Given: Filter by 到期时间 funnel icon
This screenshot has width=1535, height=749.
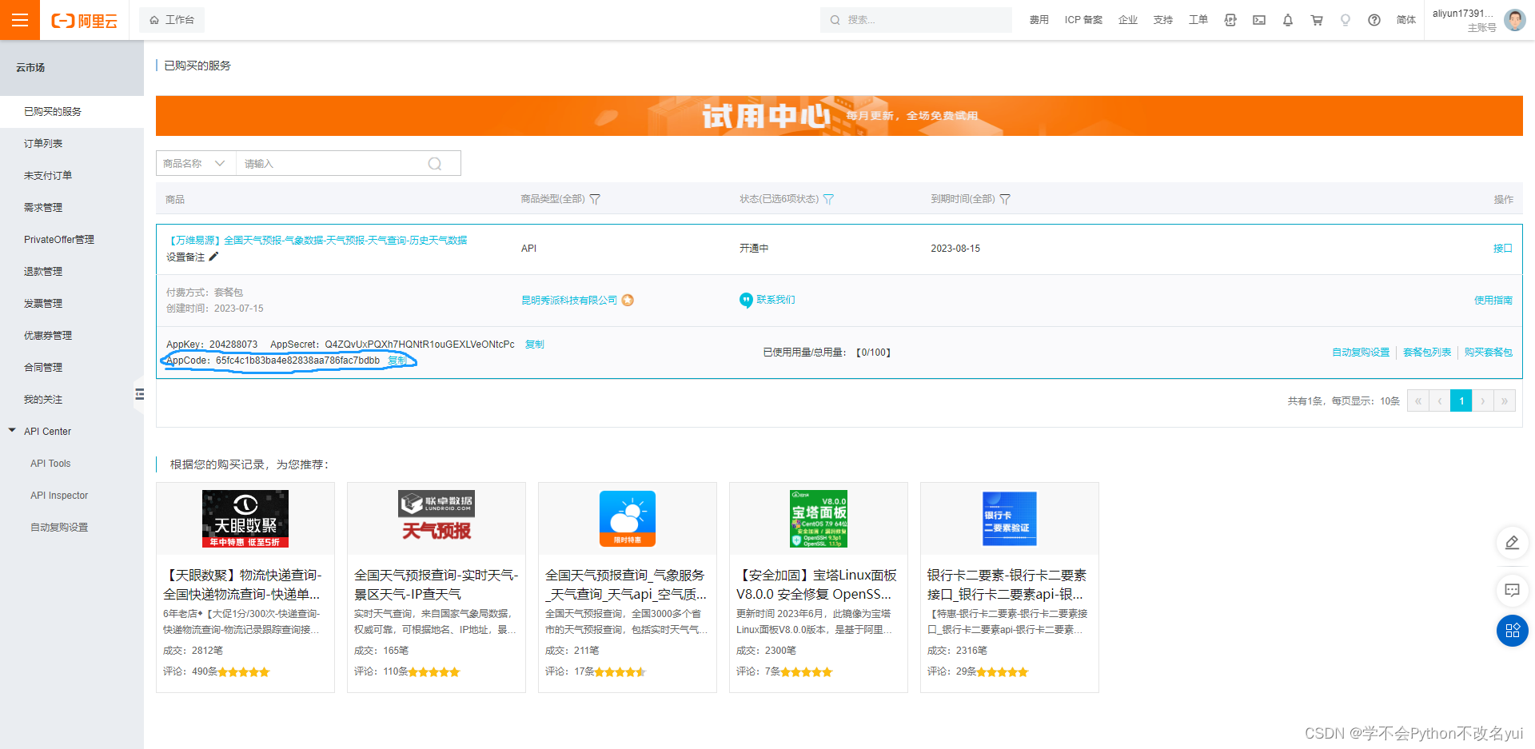Looking at the screenshot, I should click(x=1005, y=199).
